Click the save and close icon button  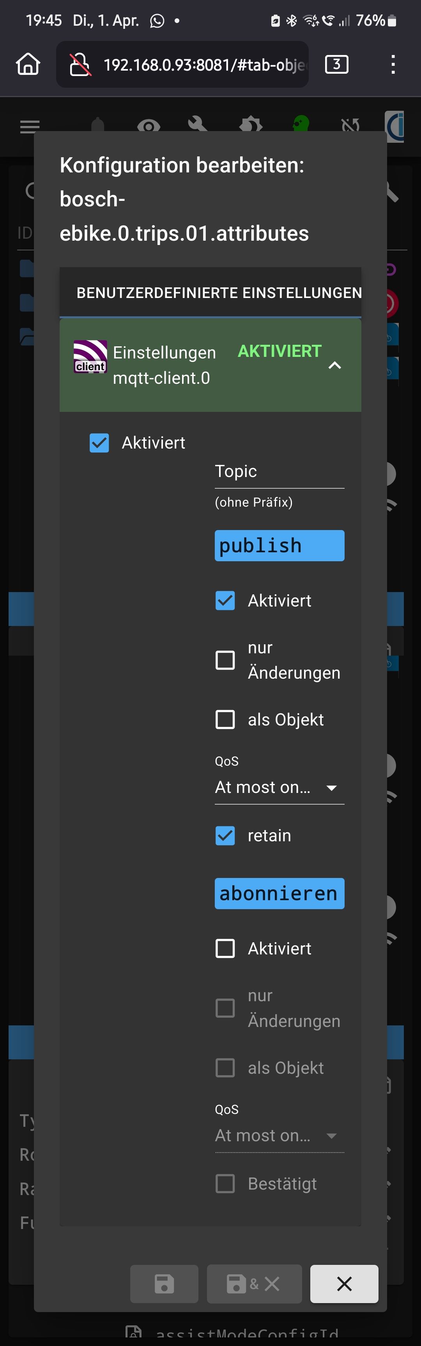click(254, 1283)
